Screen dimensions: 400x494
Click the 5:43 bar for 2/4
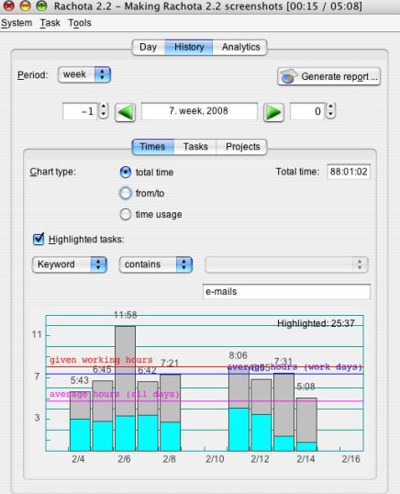80,421
